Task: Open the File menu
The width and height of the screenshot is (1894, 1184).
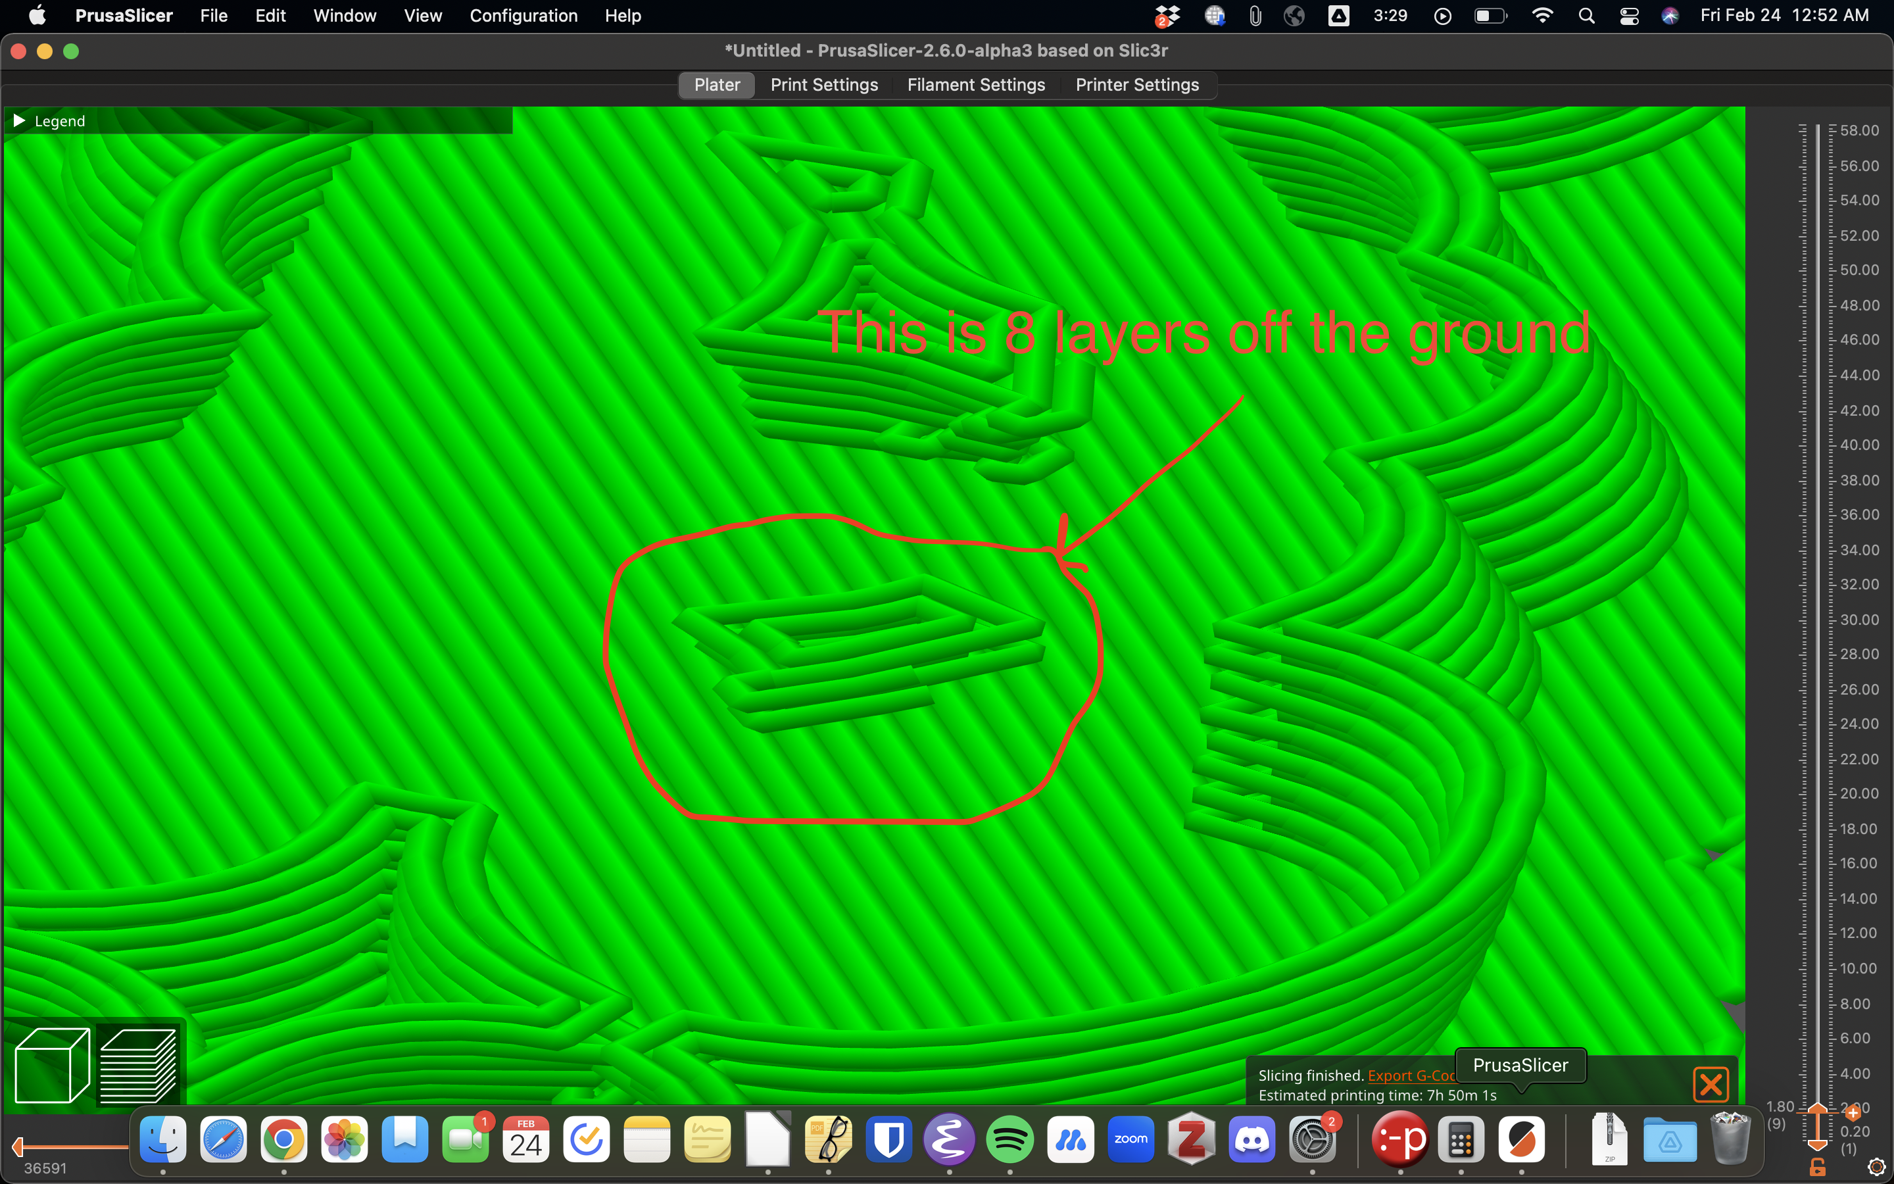Action: click(x=214, y=16)
